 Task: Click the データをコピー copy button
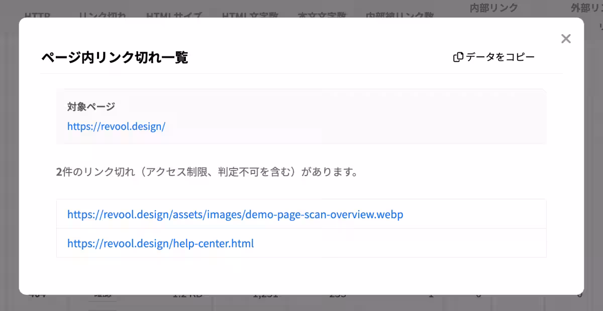point(494,57)
